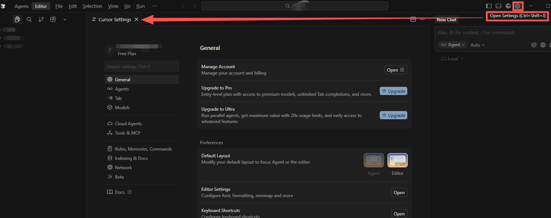Click the 'Default Layout' setting title
Image resolution: width=551 pixels, height=218 pixels.
coord(216,156)
